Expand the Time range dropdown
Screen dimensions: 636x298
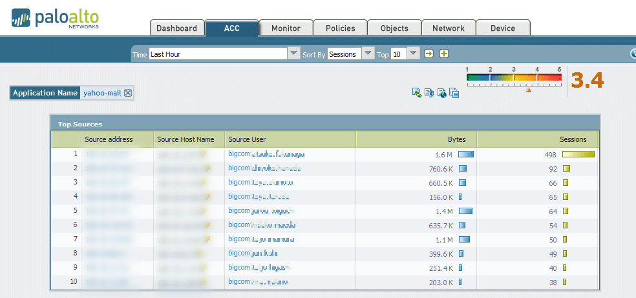click(293, 54)
